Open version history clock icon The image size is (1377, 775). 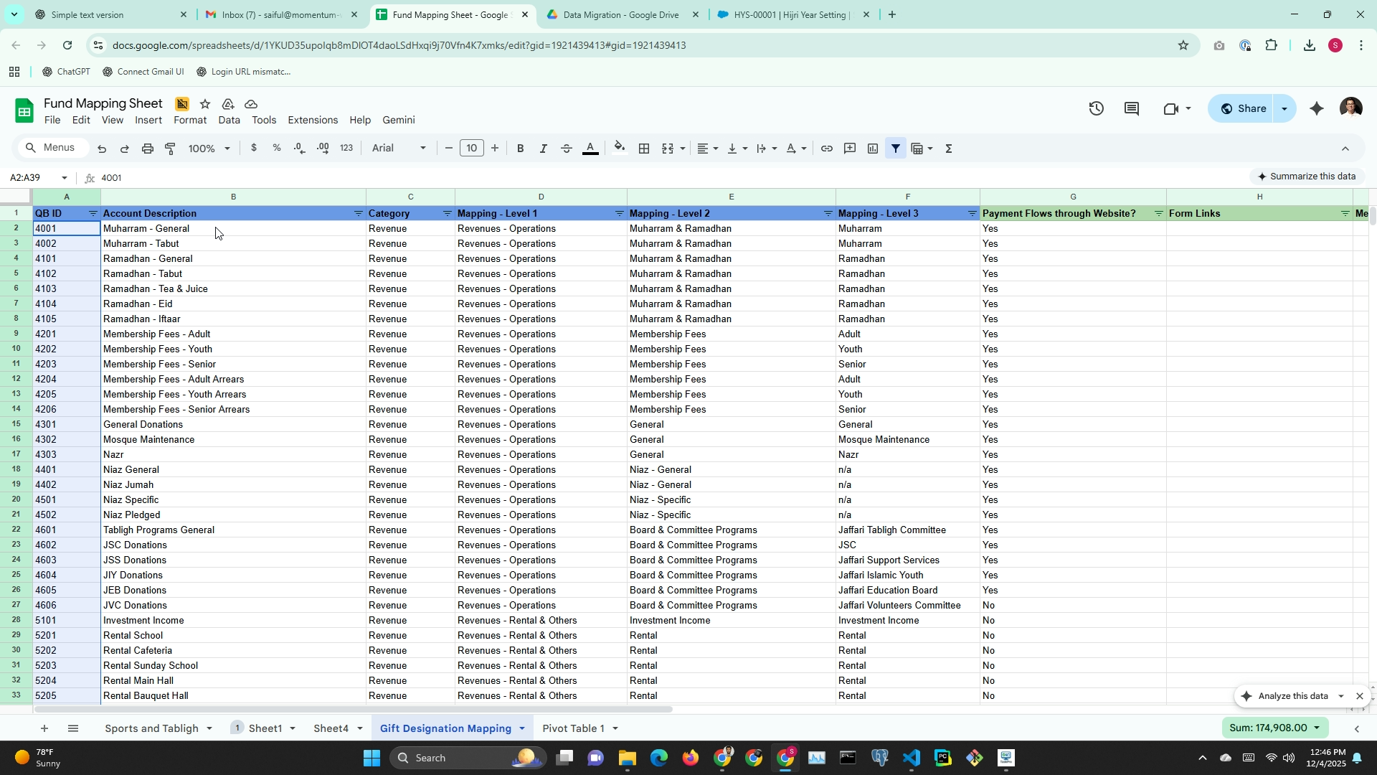(x=1096, y=108)
